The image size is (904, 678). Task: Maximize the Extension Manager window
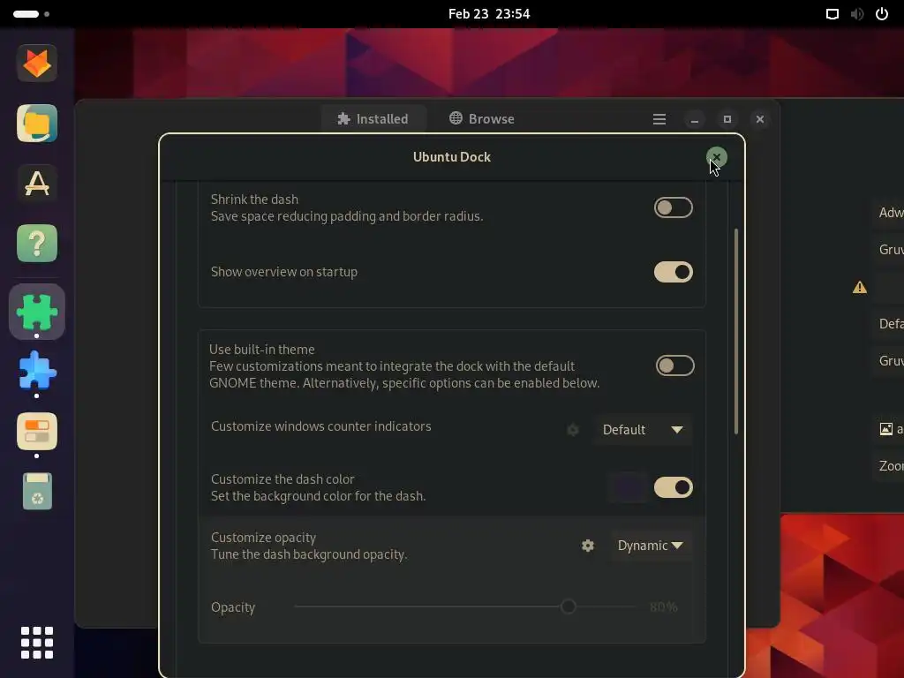coord(727,119)
